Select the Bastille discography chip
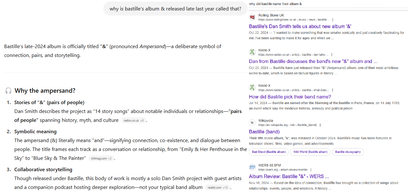This screenshot has width=408, height=194. coord(348,152)
